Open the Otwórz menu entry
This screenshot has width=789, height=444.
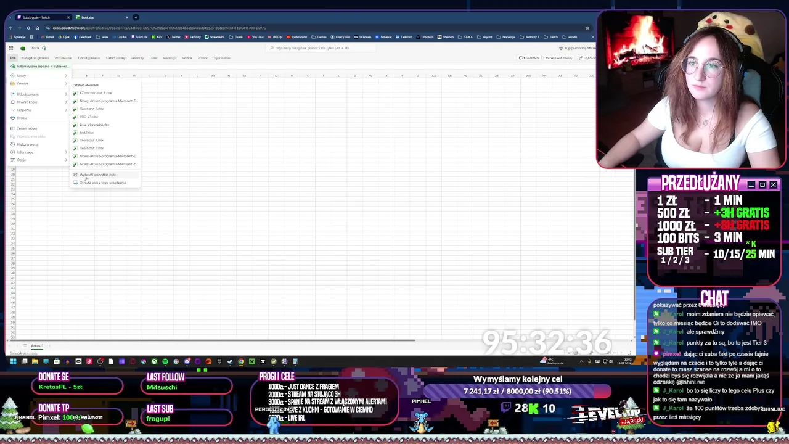click(x=38, y=84)
